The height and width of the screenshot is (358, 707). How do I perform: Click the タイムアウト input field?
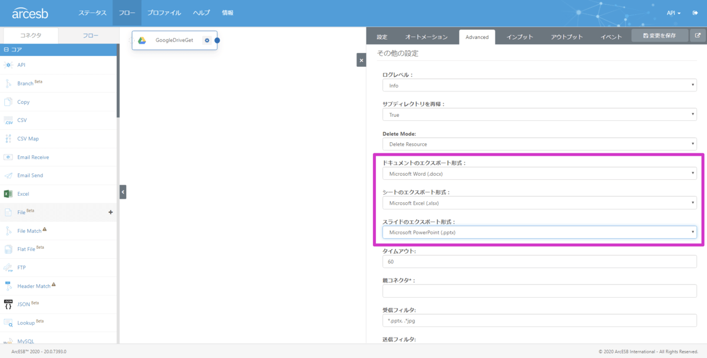pyautogui.click(x=539, y=261)
